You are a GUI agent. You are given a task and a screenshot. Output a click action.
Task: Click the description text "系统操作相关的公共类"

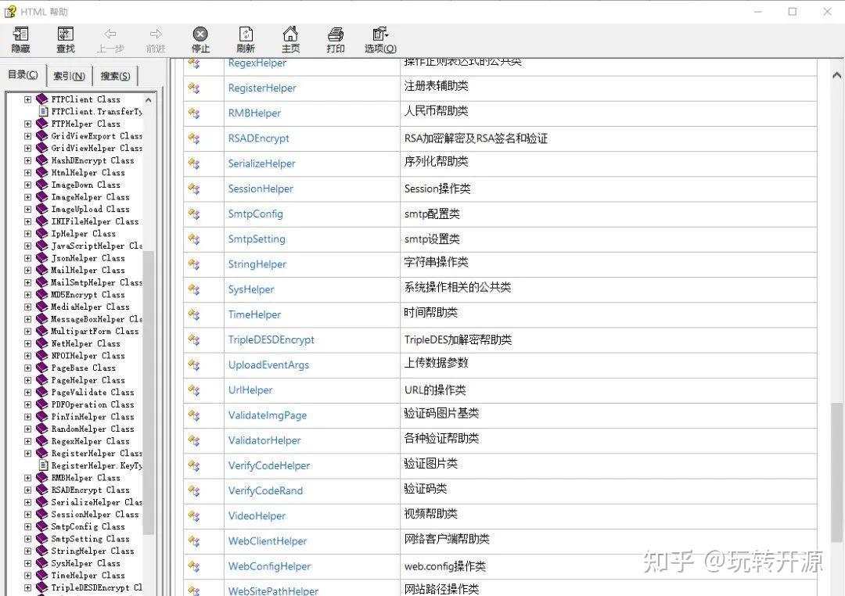click(x=458, y=288)
